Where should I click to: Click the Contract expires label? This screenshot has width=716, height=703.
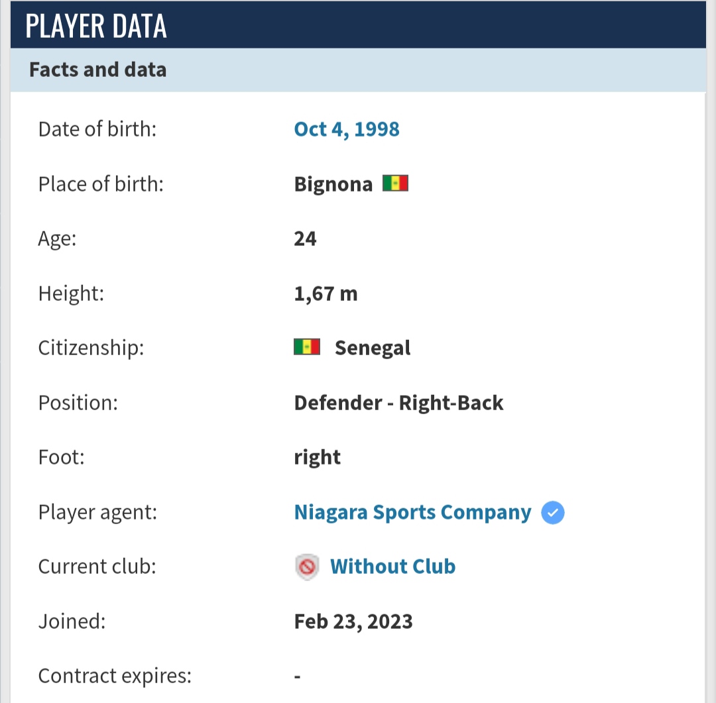[115, 676]
